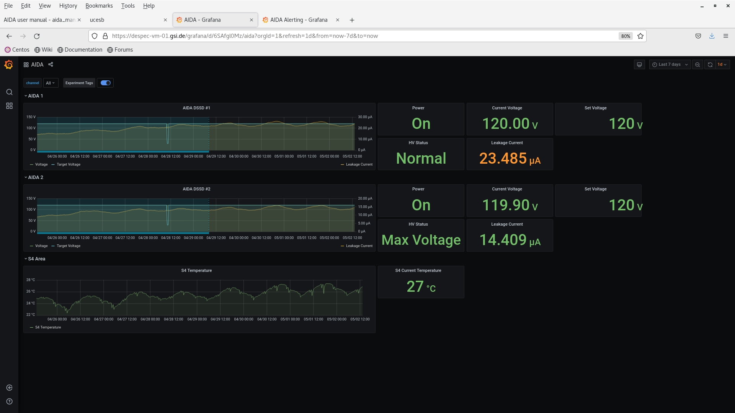The image size is (735, 413).
Task: Click the refresh dashboard icon
Action: pos(710,65)
